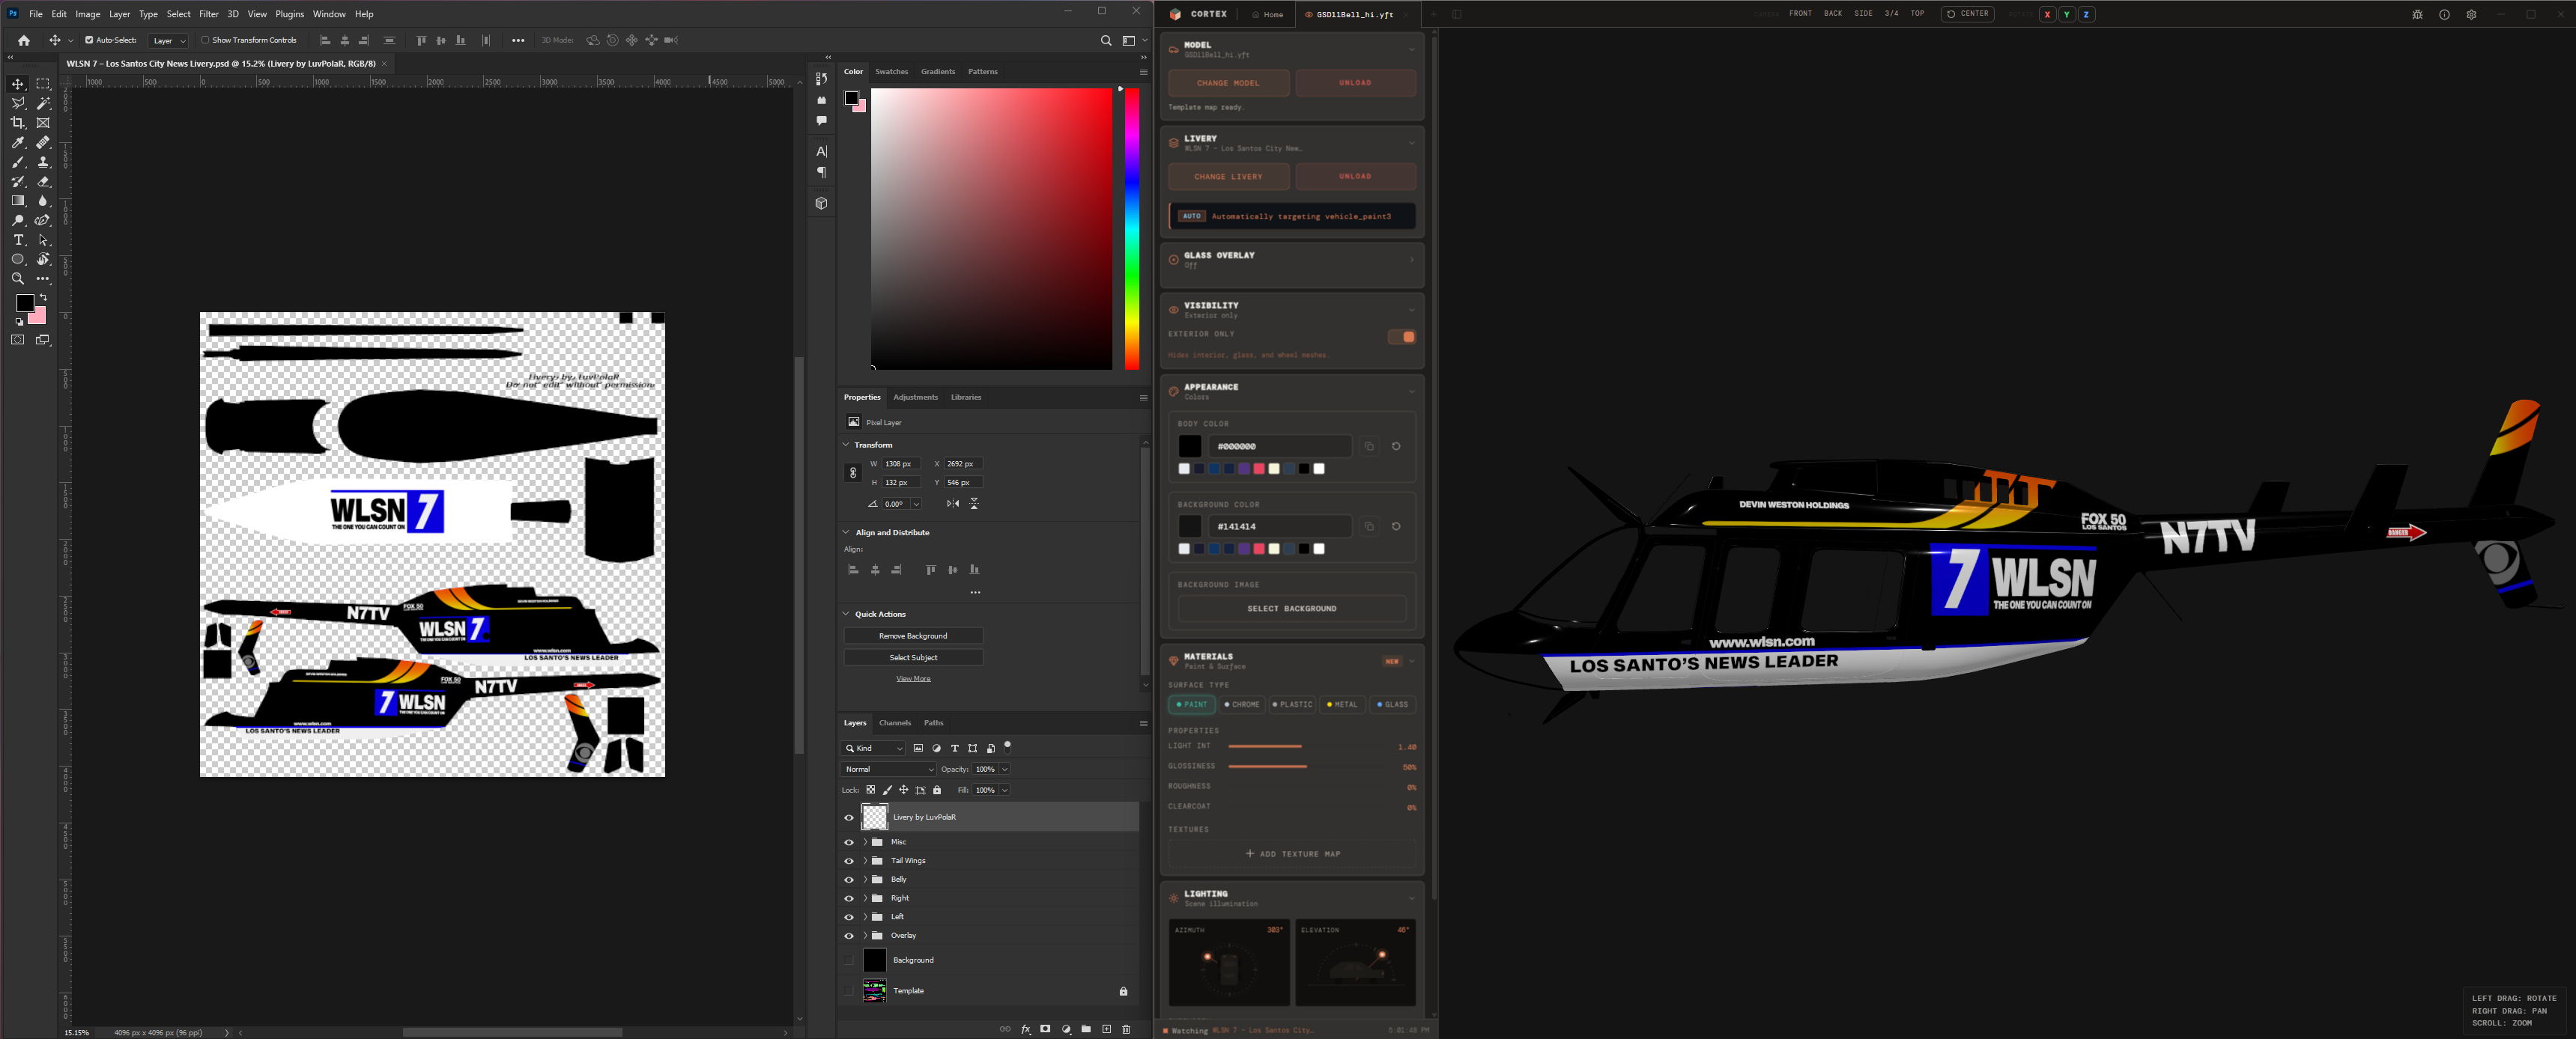Open the Filter menu in Photoshop
This screenshot has width=2576, height=1039.
click(x=209, y=14)
